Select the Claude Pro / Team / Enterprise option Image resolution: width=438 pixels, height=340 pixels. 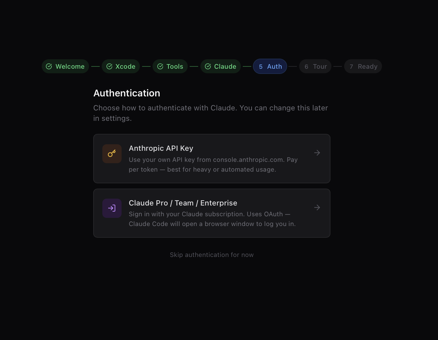pyautogui.click(x=212, y=213)
